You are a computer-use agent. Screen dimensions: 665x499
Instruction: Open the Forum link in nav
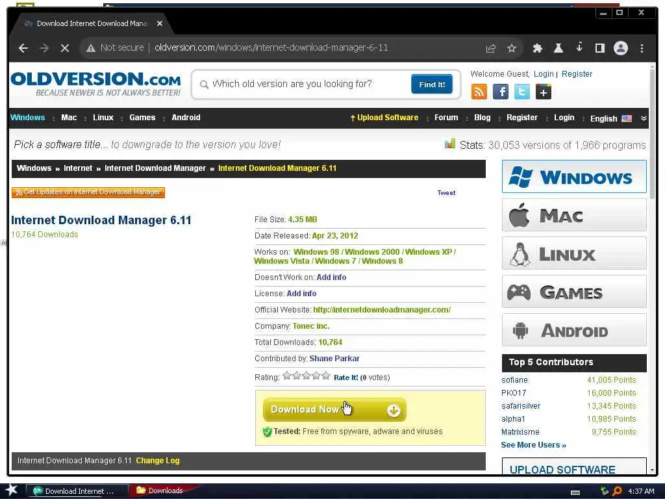[x=446, y=118]
